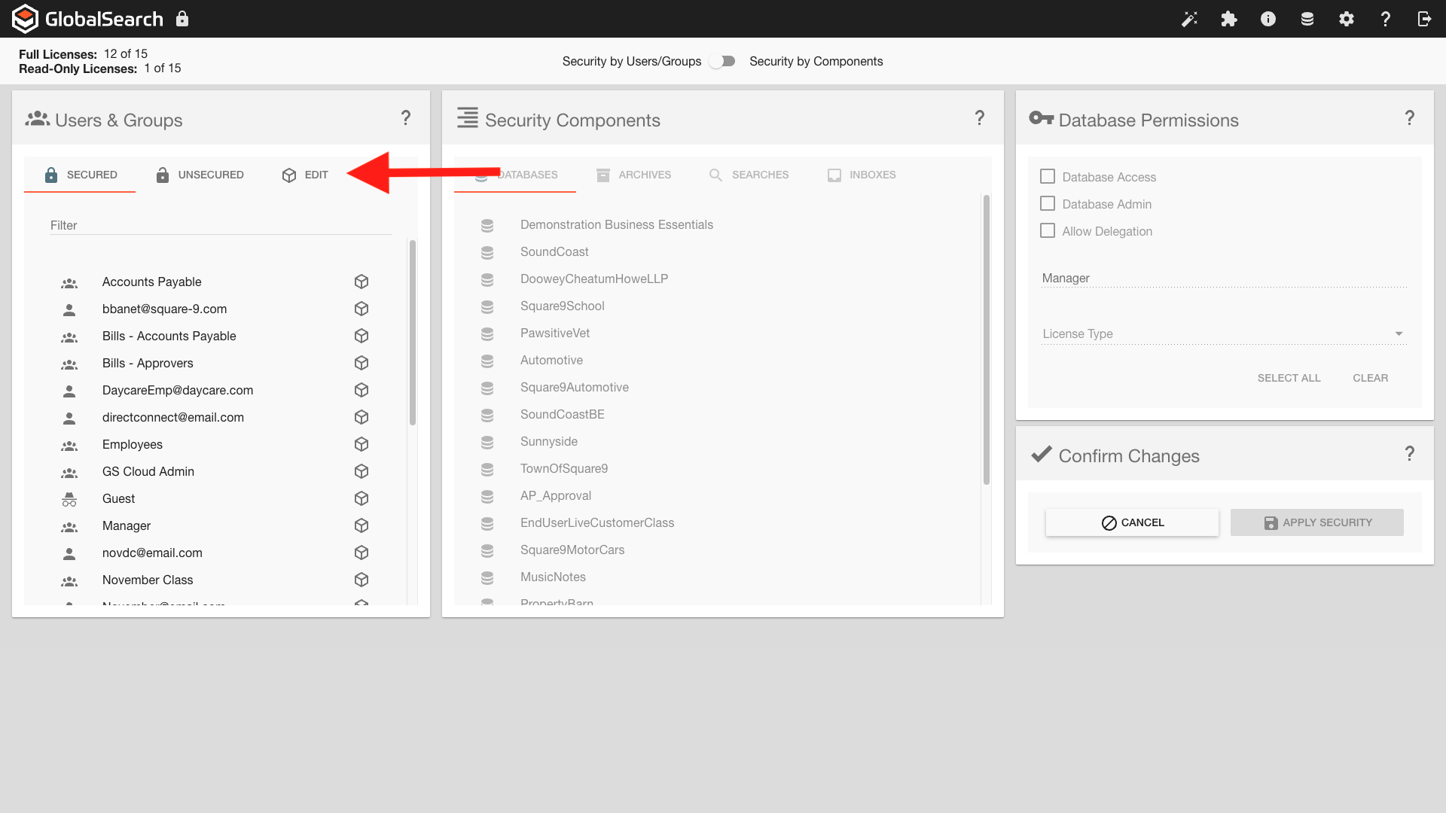1446x813 pixels.
Task: Click cube icon next to Manager group
Action: [361, 525]
